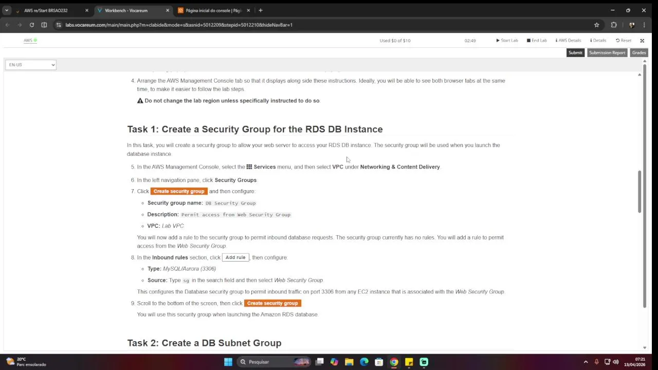Click the 'Lab VPC' value text
Screen dimensions: 658x370
pyautogui.click(x=173, y=226)
